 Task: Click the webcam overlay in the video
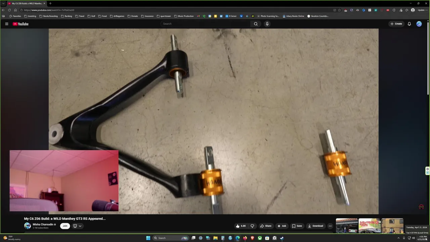(x=64, y=181)
